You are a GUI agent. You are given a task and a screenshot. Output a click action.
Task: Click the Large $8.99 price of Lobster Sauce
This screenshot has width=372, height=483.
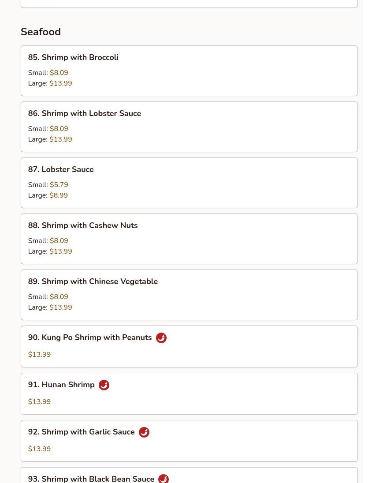coord(48,195)
